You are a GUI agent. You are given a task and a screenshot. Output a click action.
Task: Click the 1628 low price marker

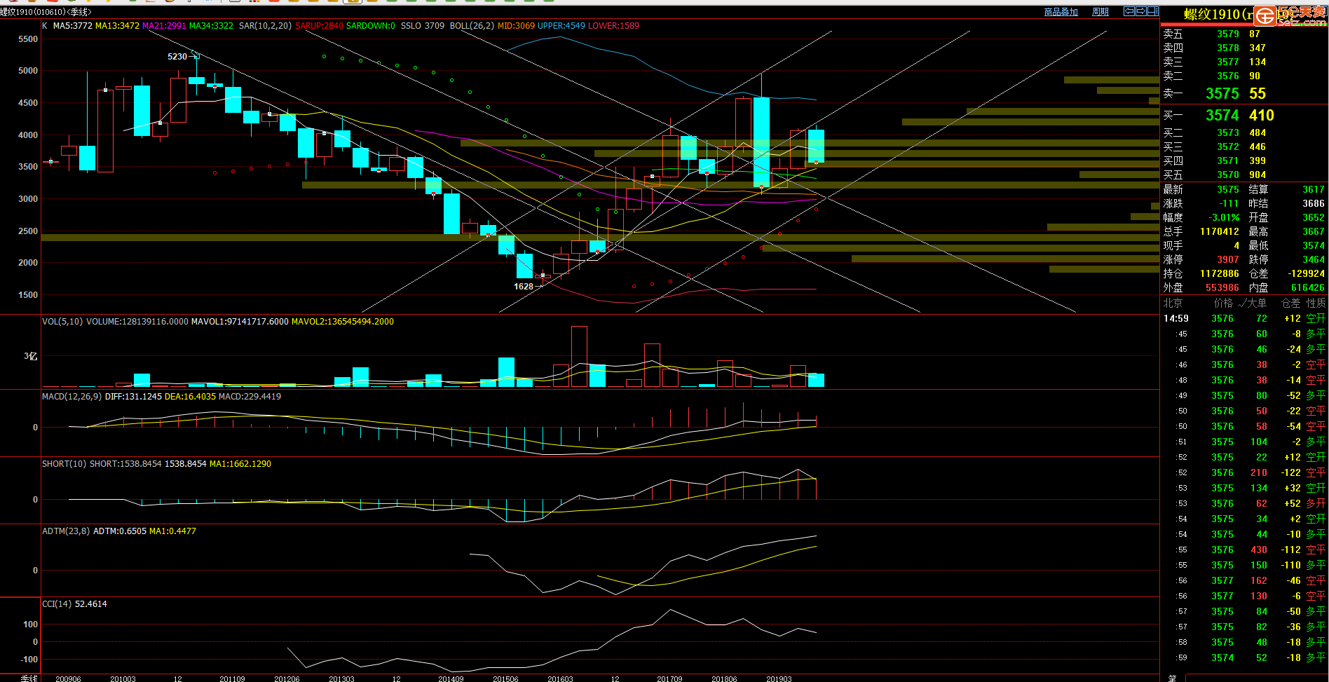pos(524,287)
